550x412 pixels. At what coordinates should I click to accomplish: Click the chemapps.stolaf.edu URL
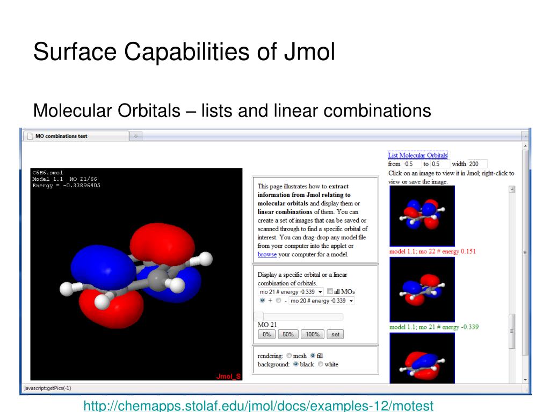coord(258,406)
